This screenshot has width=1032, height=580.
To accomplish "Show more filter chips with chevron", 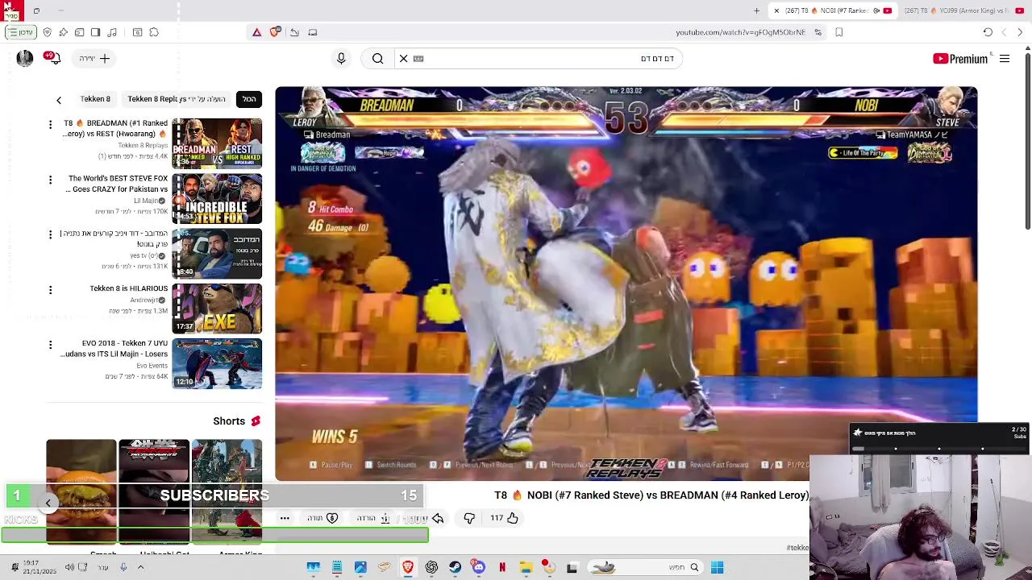I will pos(59,100).
